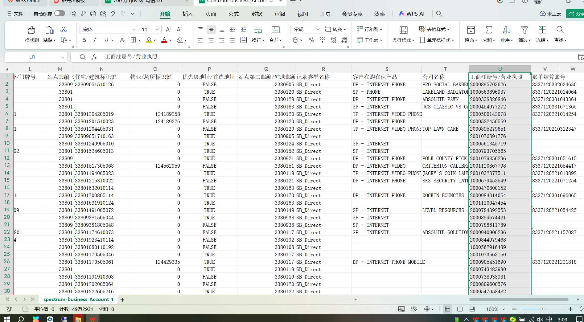Click the Wrap Text (换行) icon
Viewport: 584px width, 322px height.
[258, 30]
